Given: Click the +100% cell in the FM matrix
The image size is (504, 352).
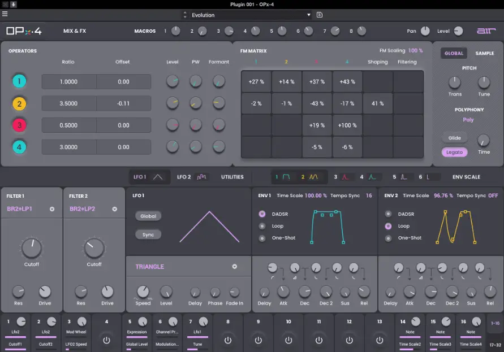Looking at the screenshot, I should click(x=347, y=124).
